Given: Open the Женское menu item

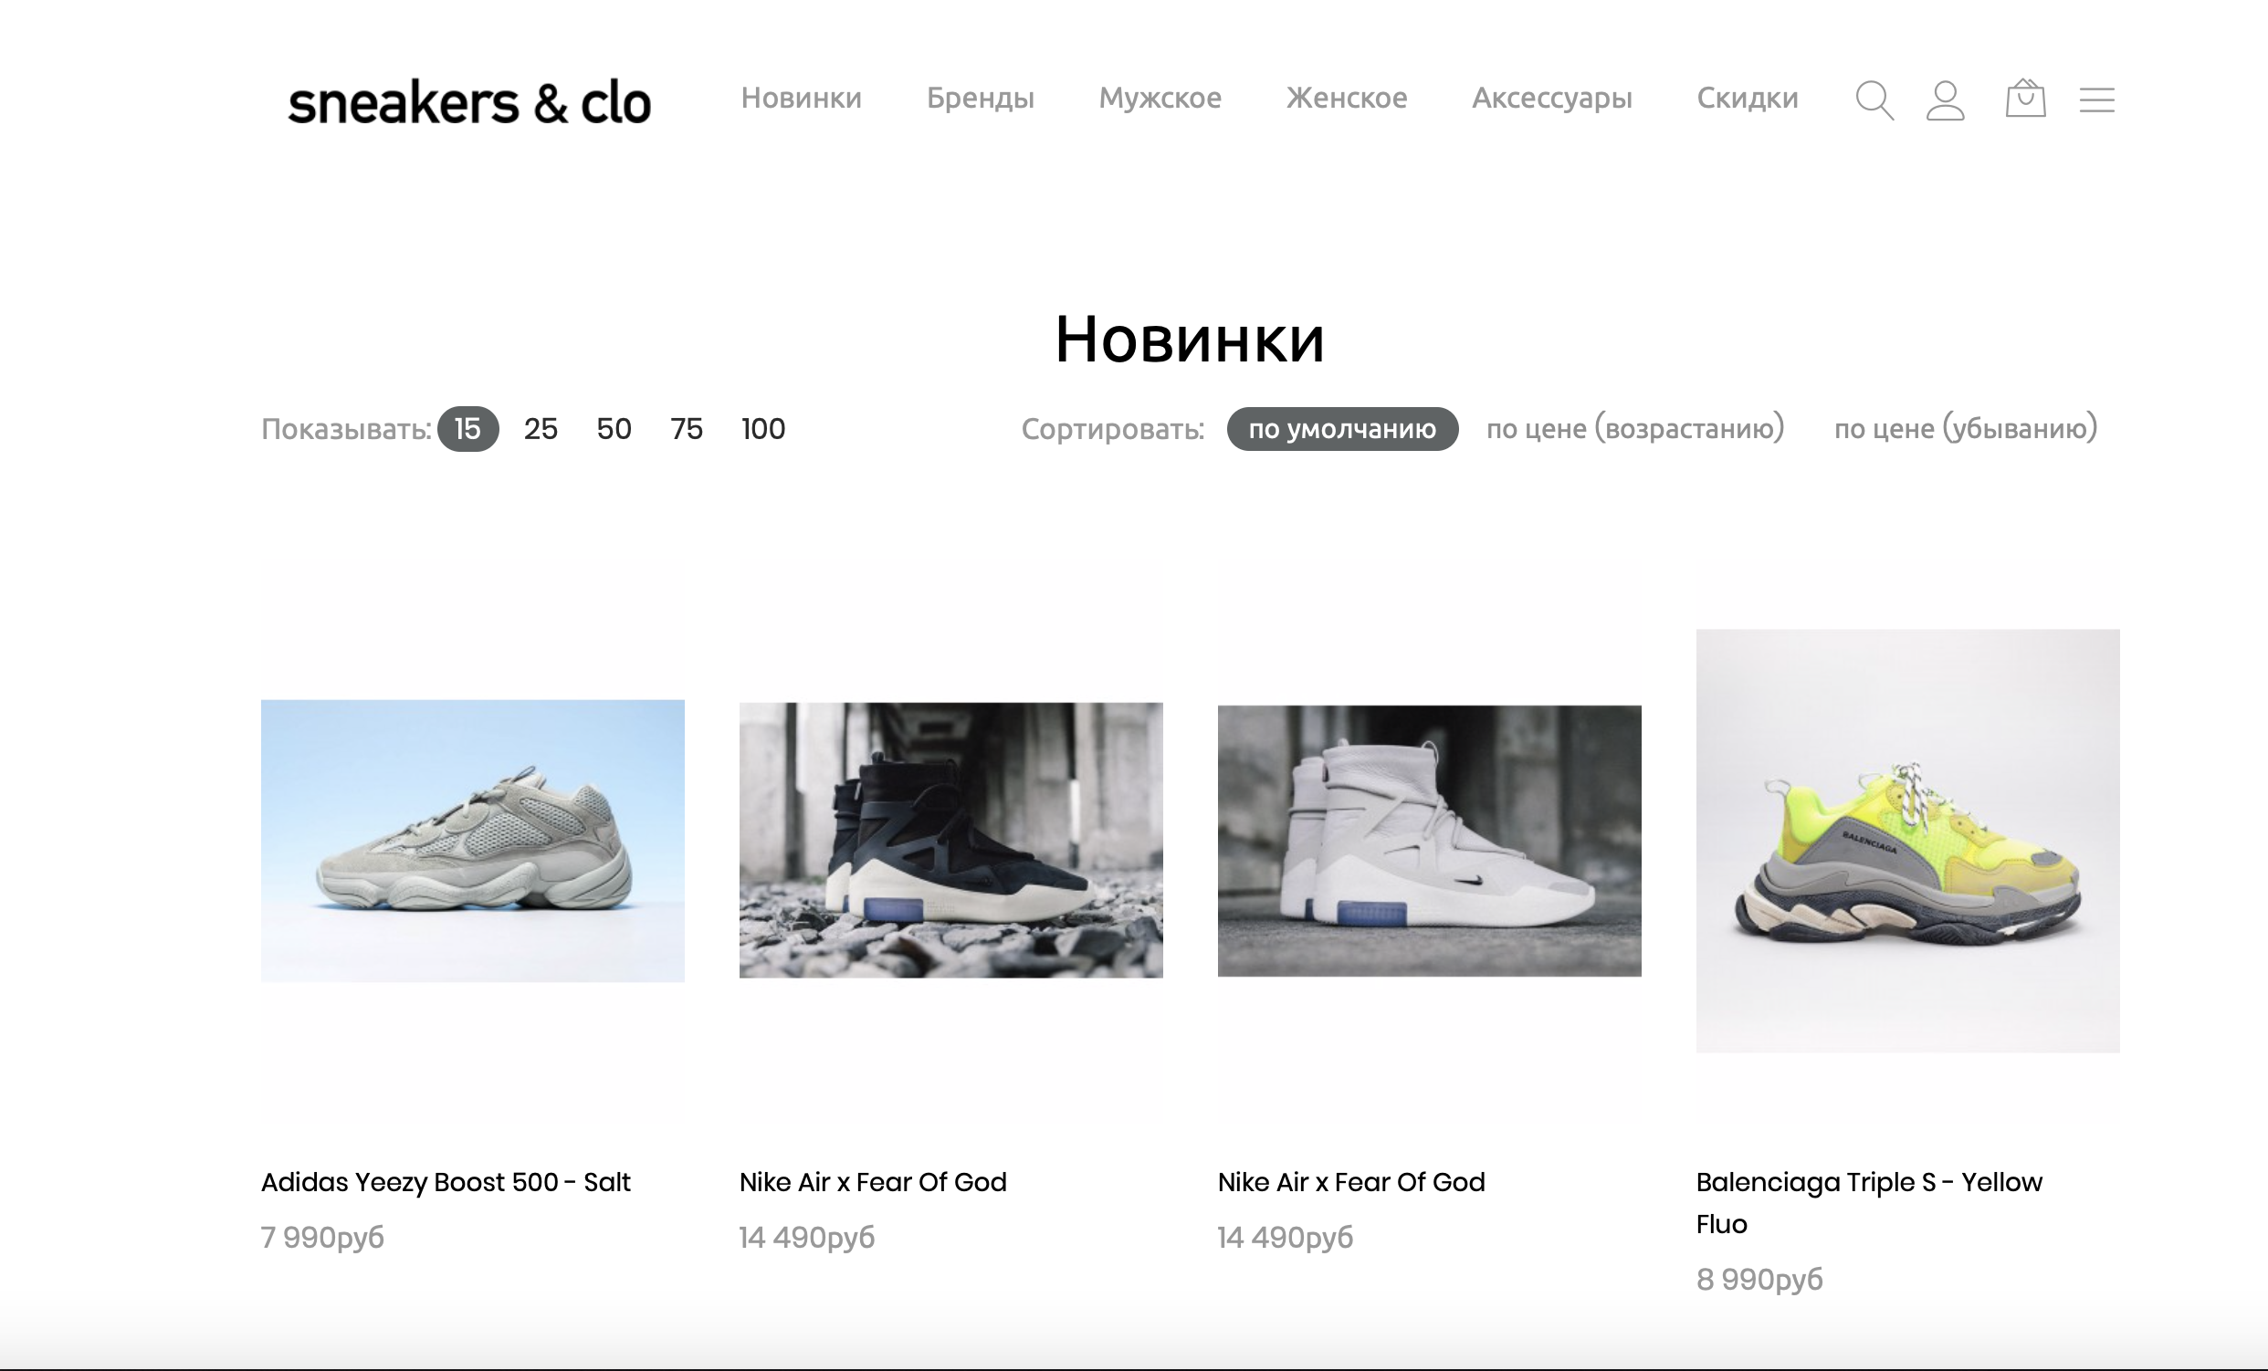Looking at the screenshot, I should point(1347,98).
